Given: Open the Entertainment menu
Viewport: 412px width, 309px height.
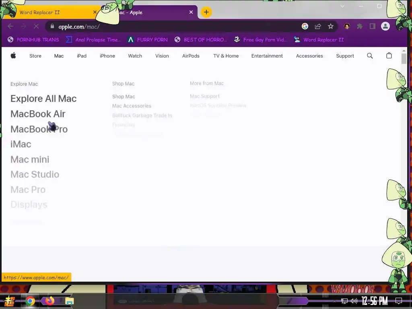Looking at the screenshot, I should point(267,56).
